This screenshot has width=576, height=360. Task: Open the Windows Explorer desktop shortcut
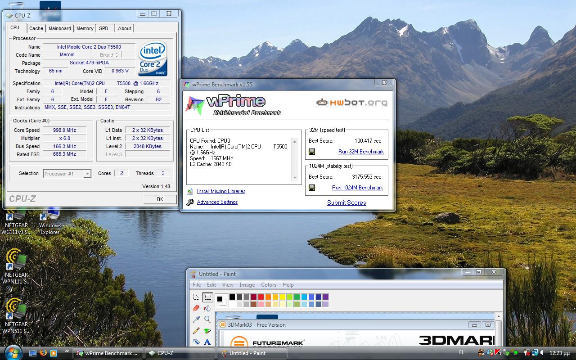50,223
